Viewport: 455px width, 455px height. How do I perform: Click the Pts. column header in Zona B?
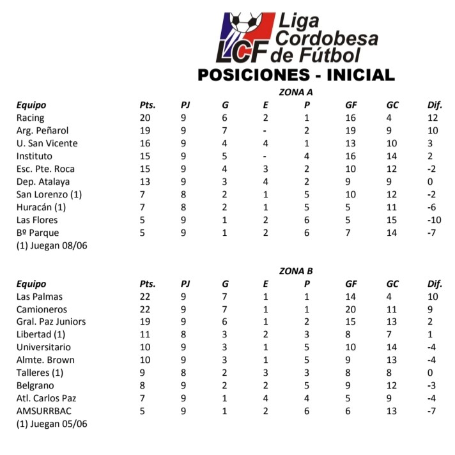[148, 284]
